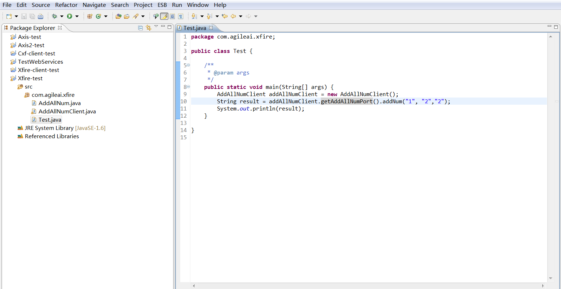Toggle show whitespace characters
The height and width of the screenshot is (289, 561).
[x=181, y=16]
